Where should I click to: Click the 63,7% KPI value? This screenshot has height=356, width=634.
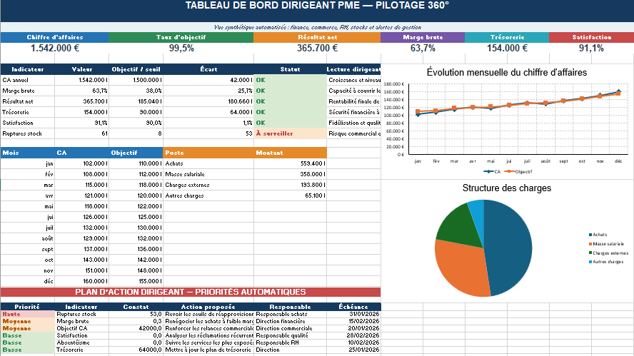click(x=423, y=48)
